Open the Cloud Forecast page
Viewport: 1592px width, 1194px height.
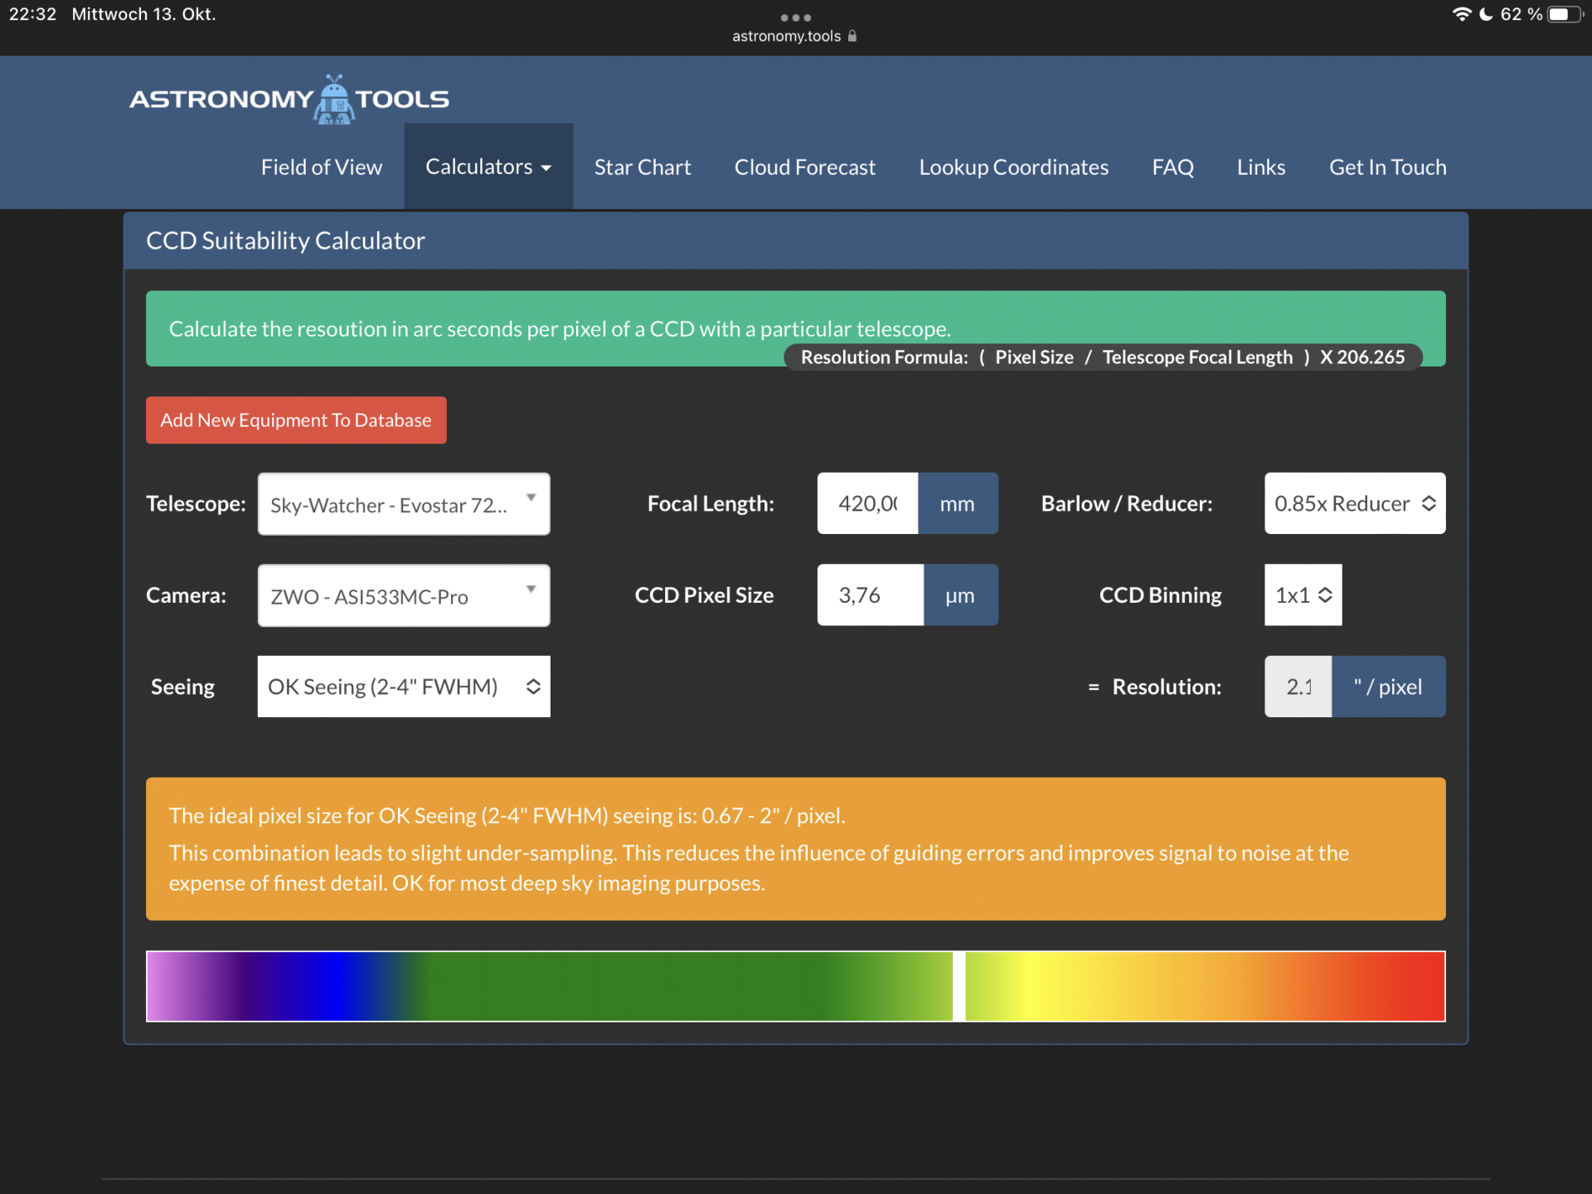pyautogui.click(x=805, y=167)
